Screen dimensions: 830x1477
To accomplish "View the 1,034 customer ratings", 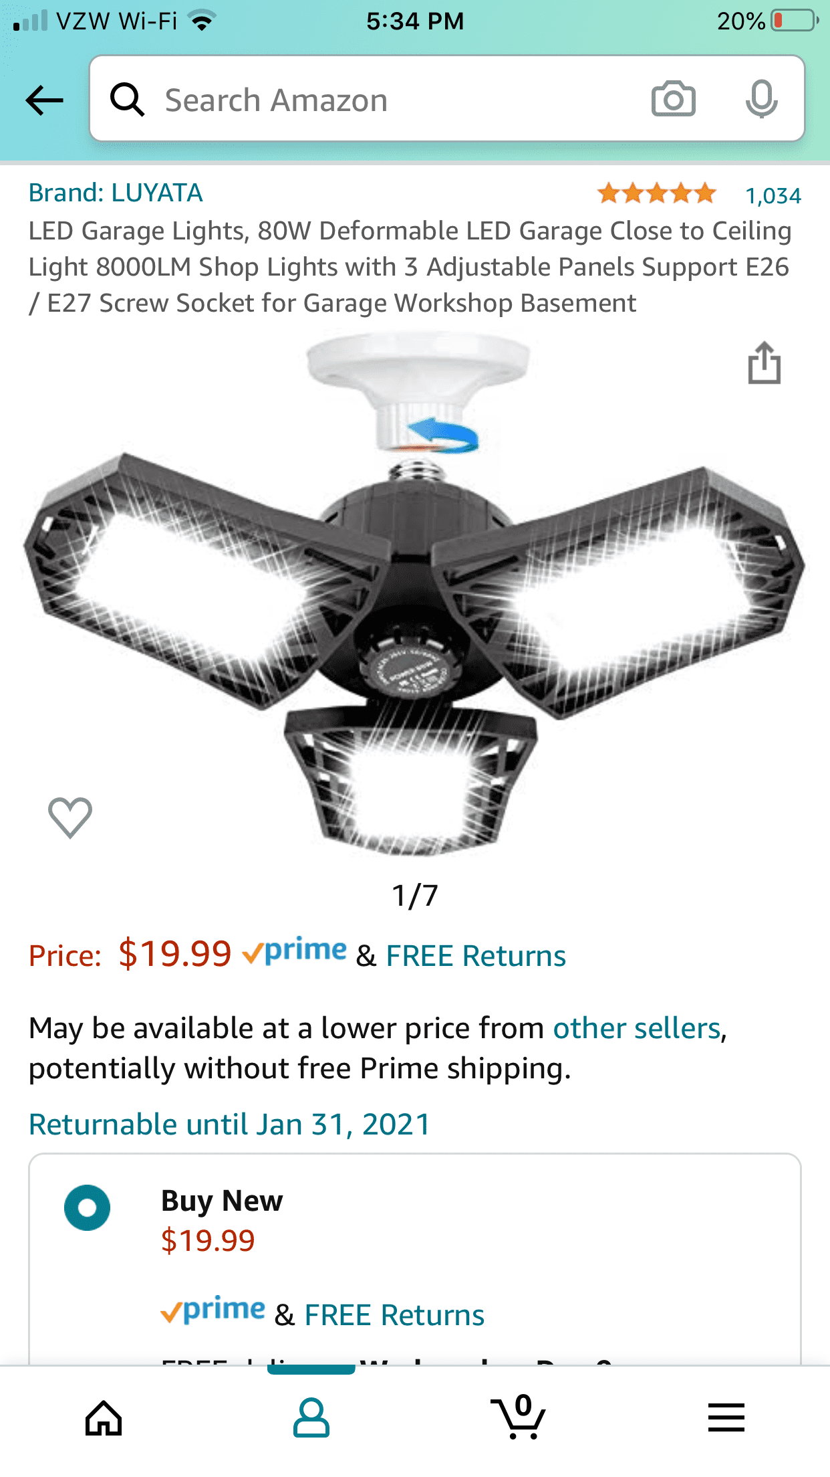I will point(773,195).
